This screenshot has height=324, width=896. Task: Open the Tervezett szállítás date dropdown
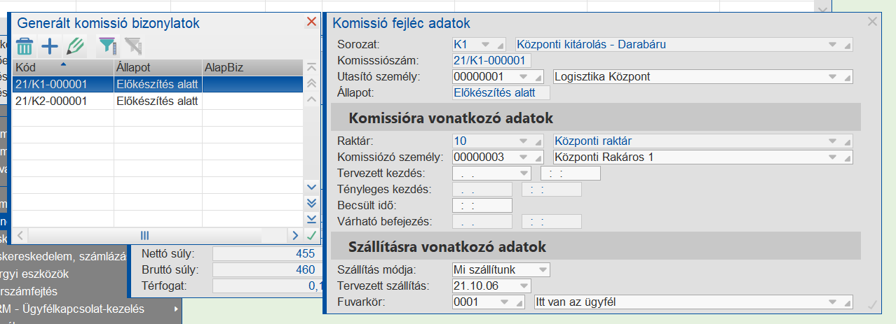pos(523,286)
